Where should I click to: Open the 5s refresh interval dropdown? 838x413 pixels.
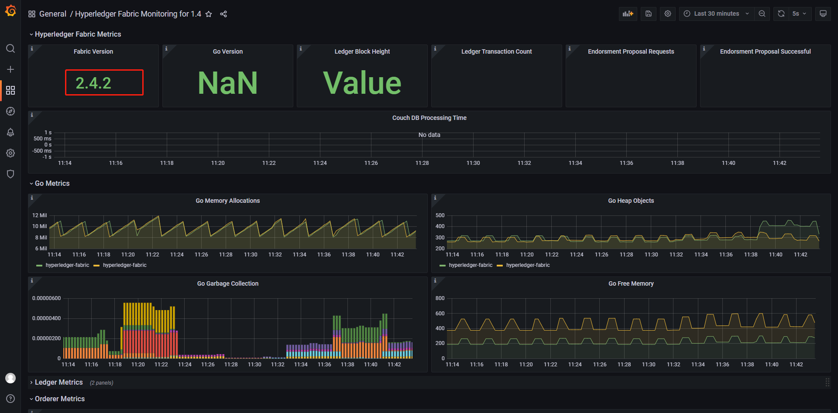pyautogui.click(x=800, y=14)
